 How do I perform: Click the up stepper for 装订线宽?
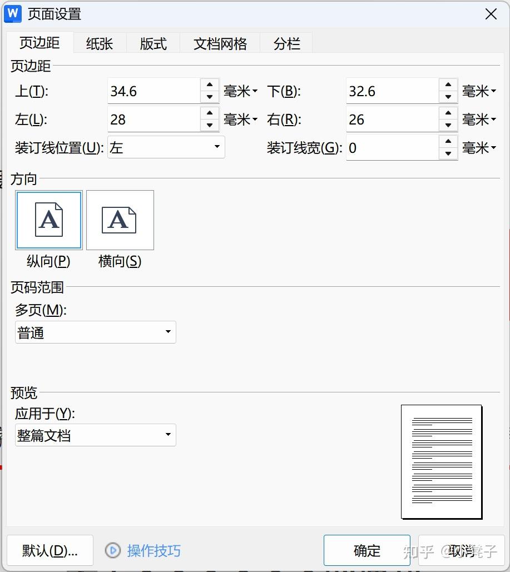pyautogui.click(x=448, y=142)
